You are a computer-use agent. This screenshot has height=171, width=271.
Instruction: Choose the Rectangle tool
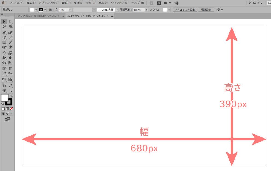pyautogui.click(x=4, y=42)
